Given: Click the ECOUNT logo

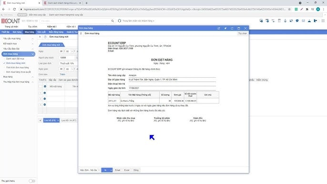Looking at the screenshot, I should tap(10, 21).
